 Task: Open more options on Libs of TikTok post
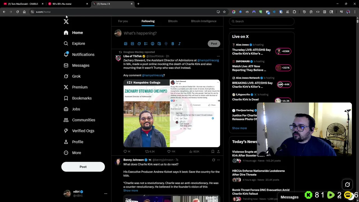218,56
